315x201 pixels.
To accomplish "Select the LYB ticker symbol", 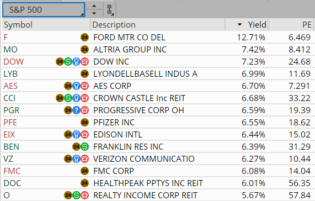I will 10,74.
